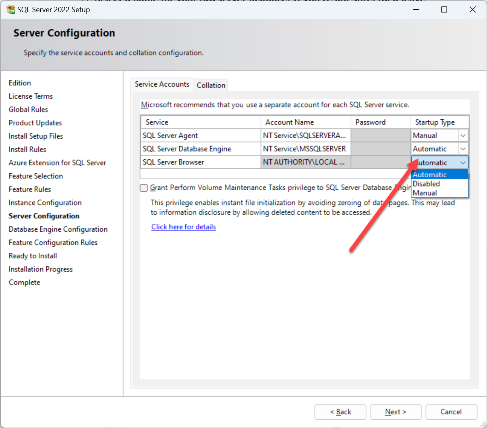
Task: Switch to the Service Accounts tab
Action: point(162,84)
